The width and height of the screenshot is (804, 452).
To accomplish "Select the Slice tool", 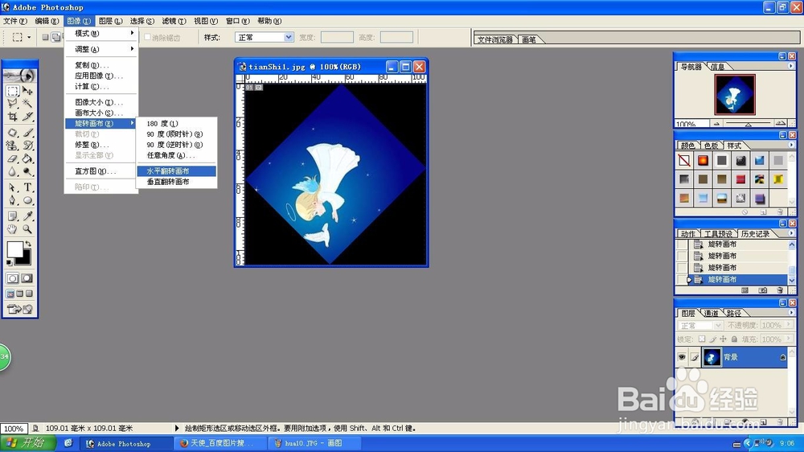I will pyautogui.click(x=27, y=117).
